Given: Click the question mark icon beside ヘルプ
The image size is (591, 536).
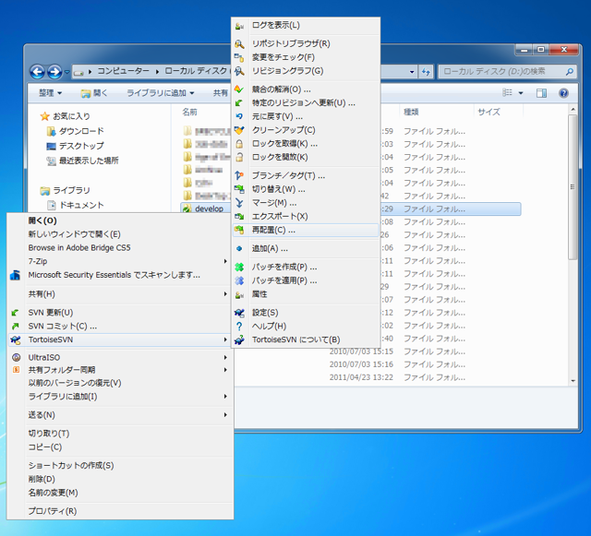Looking at the screenshot, I should point(239,327).
